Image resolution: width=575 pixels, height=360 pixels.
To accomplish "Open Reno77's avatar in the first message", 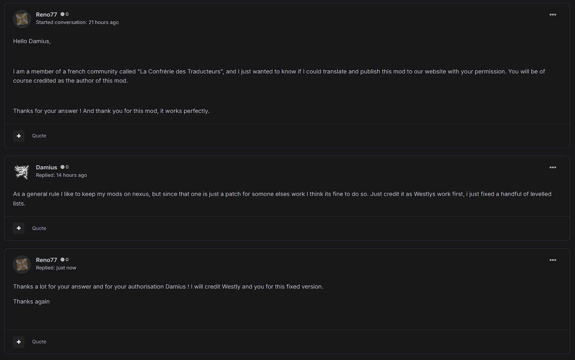I will click(22, 19).
